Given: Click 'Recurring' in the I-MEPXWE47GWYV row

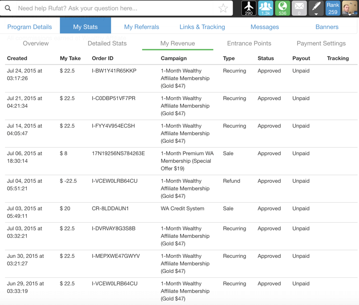Looking at the screenshot, I should pyautogui.click(x=234, y=256).
